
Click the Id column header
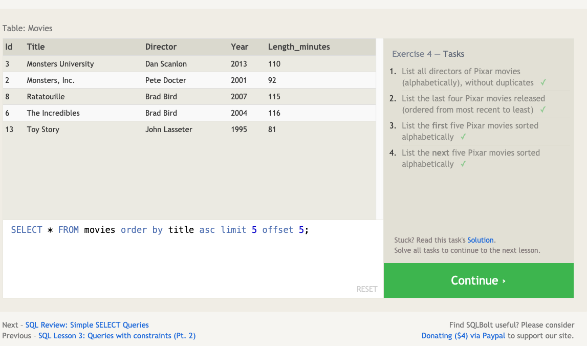9,47
